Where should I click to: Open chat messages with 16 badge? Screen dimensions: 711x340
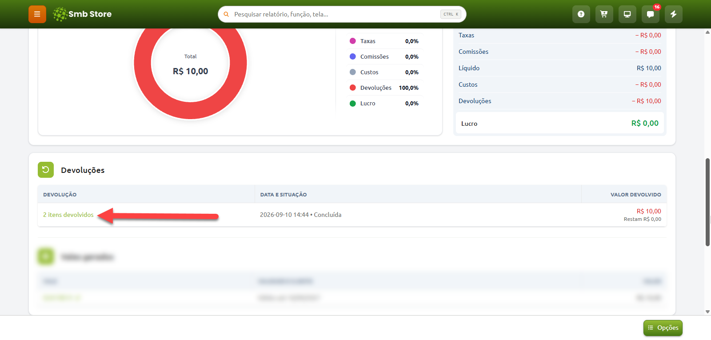point(650,14)
